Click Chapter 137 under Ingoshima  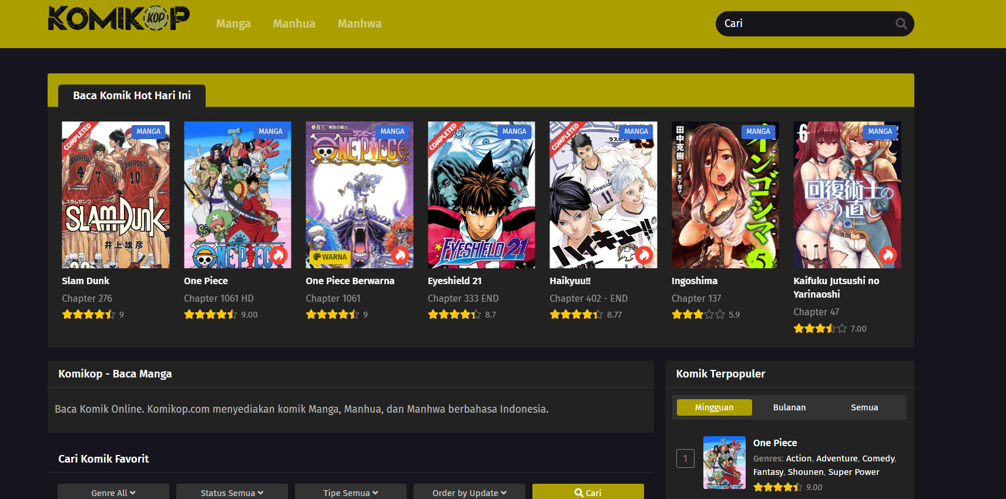[x=696, y=298]
